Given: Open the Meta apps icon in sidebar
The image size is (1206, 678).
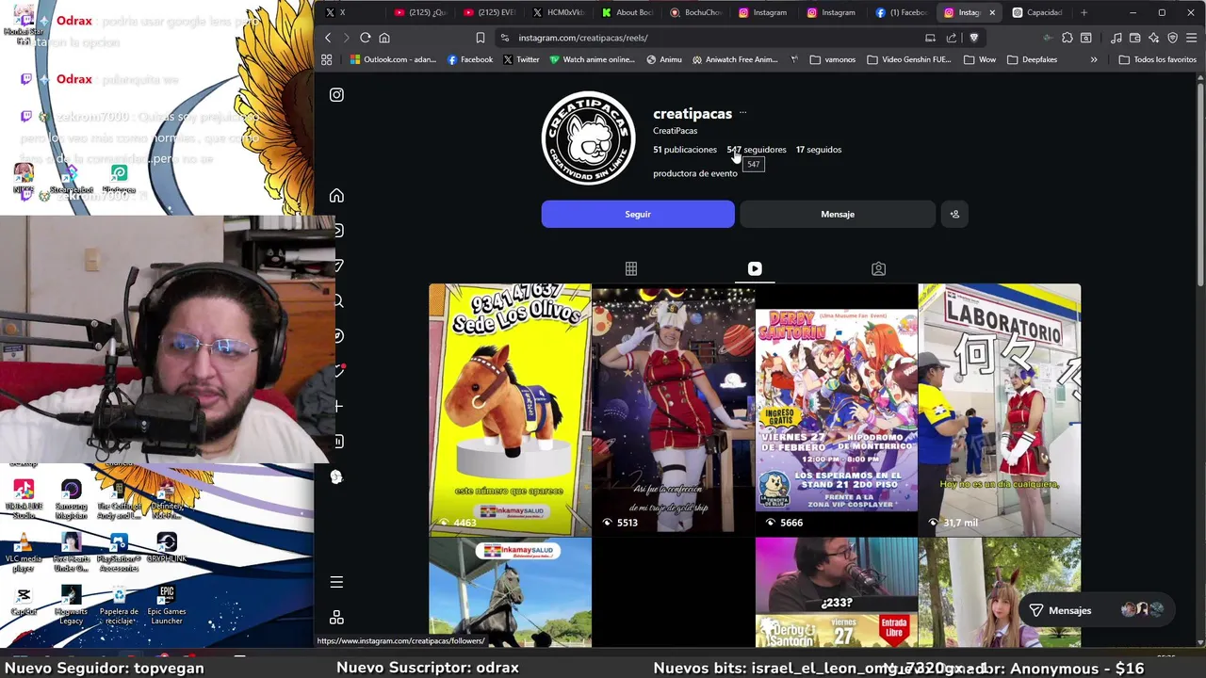Looking at the screenshot, I should (x=336, y=618).
